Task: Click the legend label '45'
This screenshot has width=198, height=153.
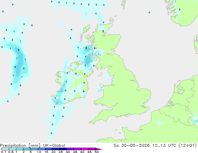Action: coord(89,152)
